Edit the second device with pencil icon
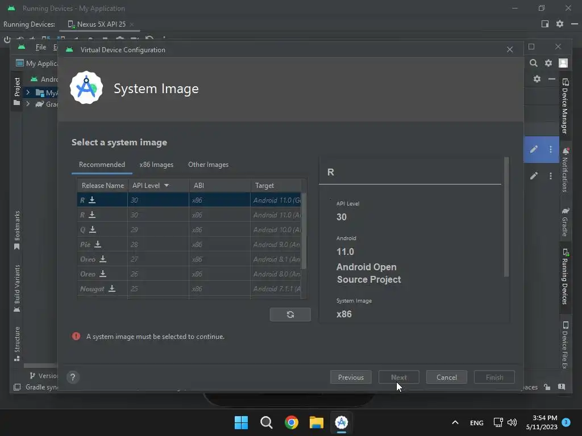The image size is (582, 436). (534, 176)
